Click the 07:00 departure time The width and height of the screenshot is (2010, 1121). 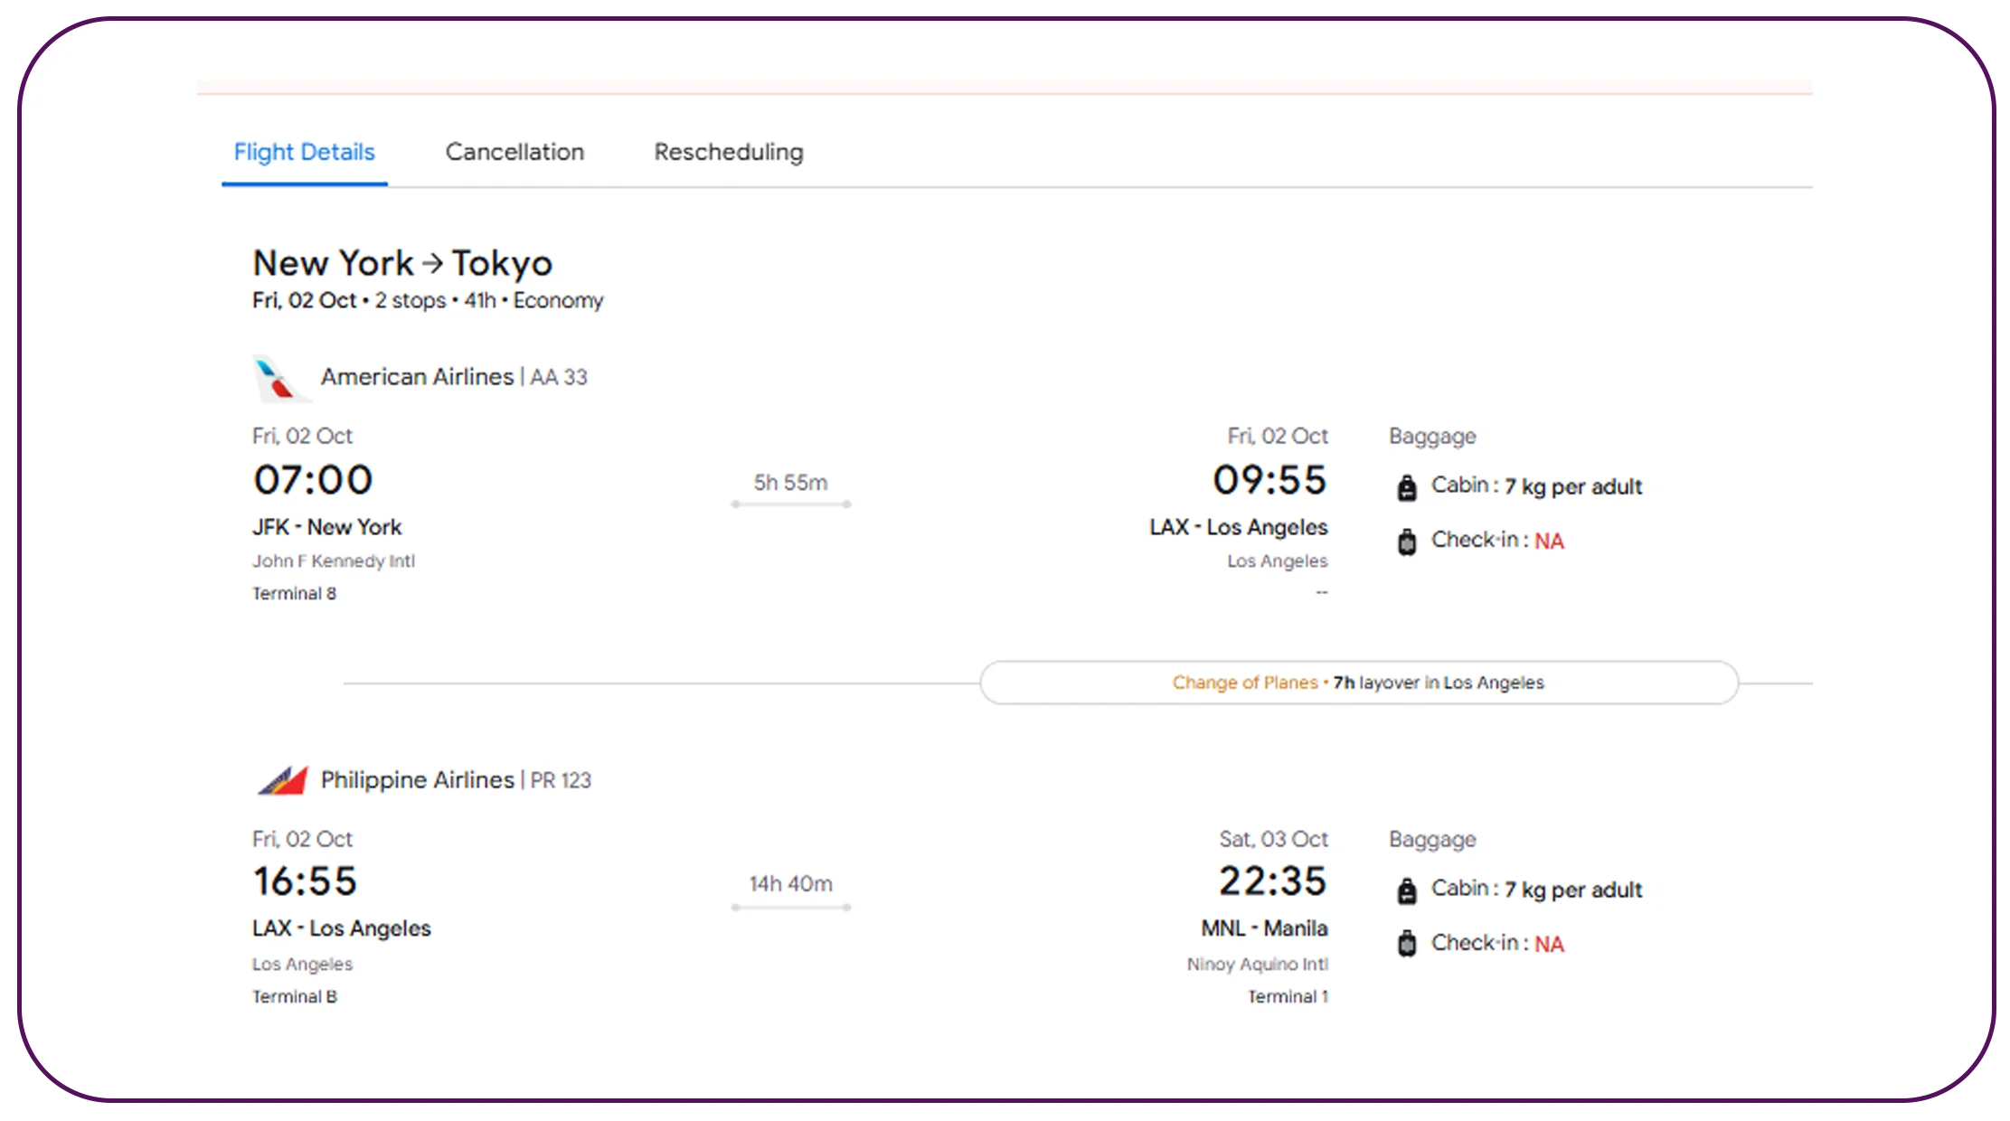pyautogui.click(x=313, y=479)
